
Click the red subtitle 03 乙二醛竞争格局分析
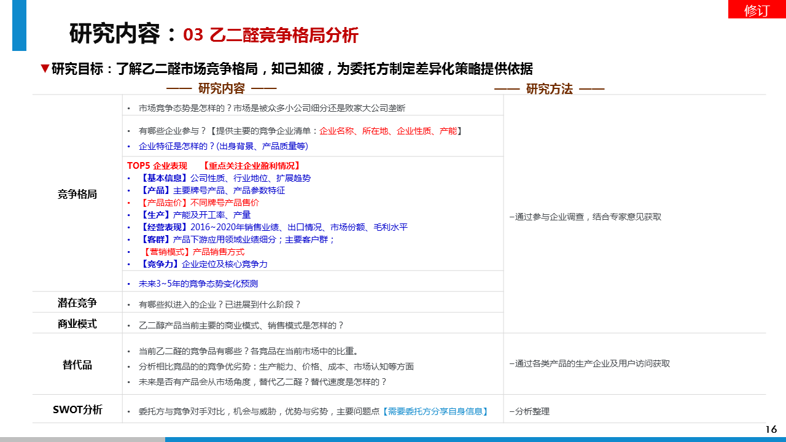(x=271, y=35)
